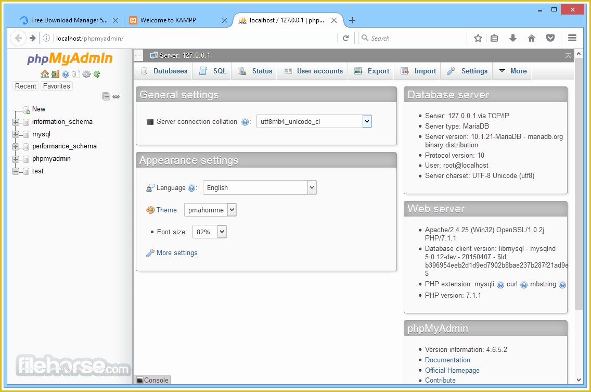Open the Language dropdown showing English
This screenshot has width=591, height=392.
coord(260,187)
